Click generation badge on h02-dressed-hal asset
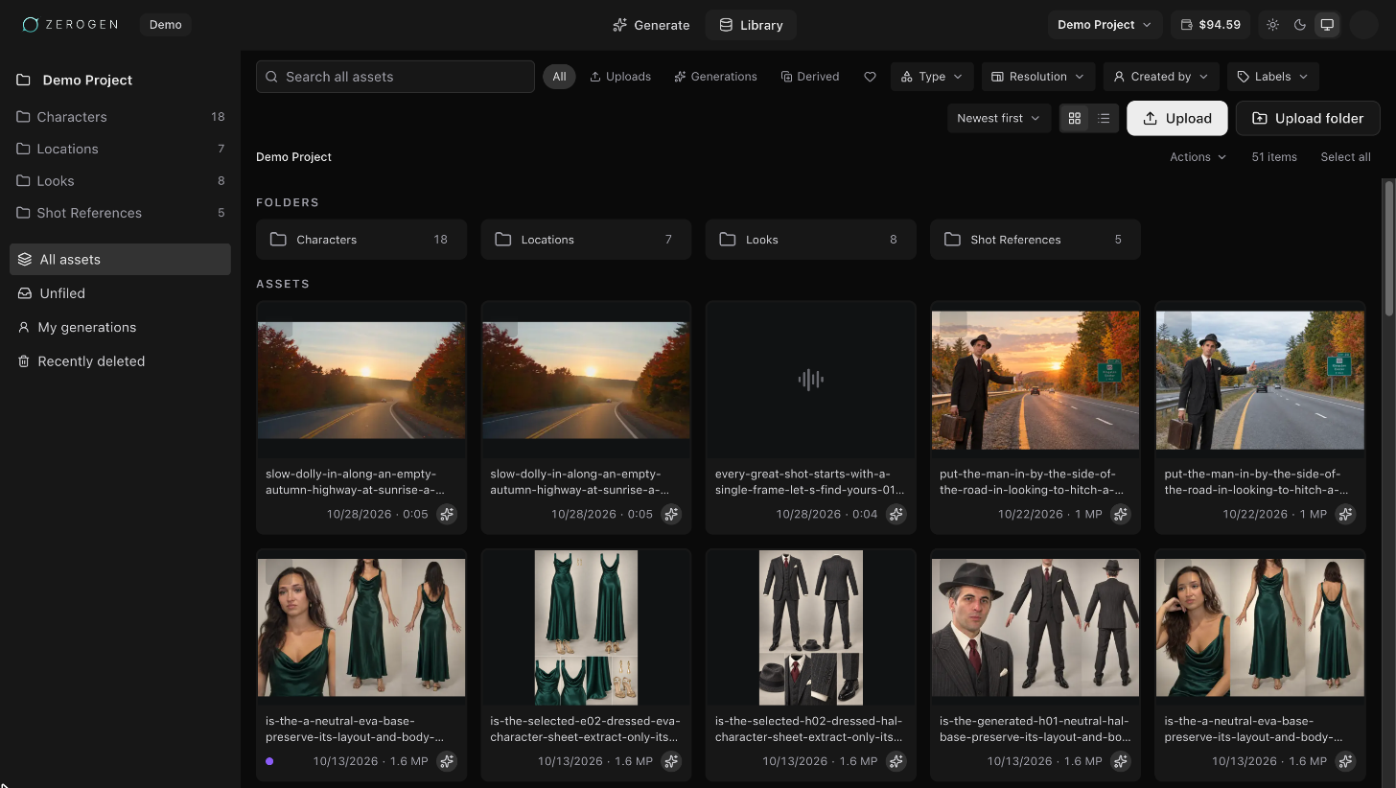 [x=896, y=761]
